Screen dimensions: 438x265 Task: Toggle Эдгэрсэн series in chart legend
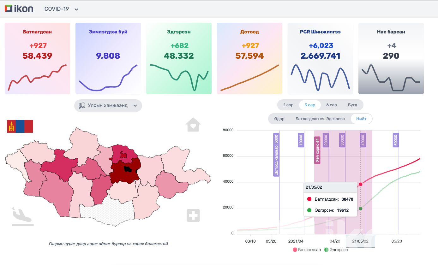point(336,250)
